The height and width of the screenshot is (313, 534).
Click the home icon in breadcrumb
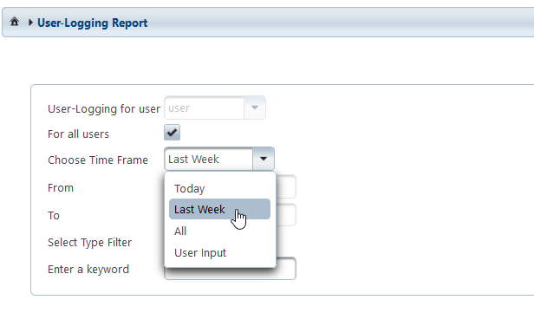(14, 22)
